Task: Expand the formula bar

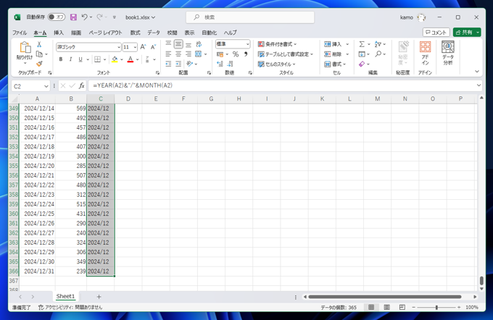Action: [x=478, y=85]
